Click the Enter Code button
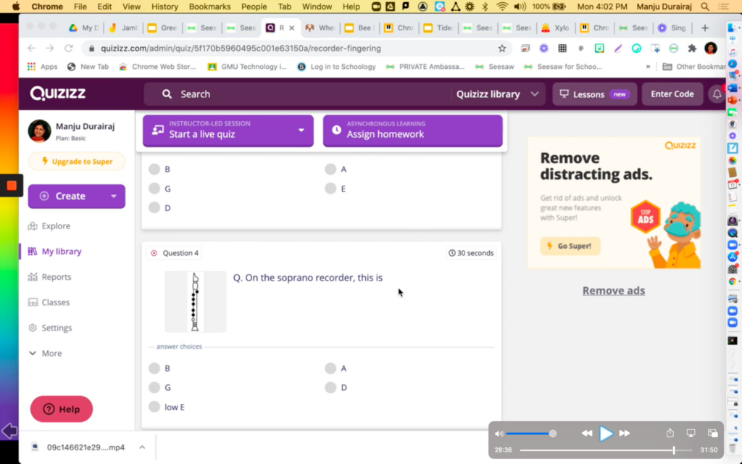Image resolution: width=742 pixels, height=464 pixels. point(672,94)
